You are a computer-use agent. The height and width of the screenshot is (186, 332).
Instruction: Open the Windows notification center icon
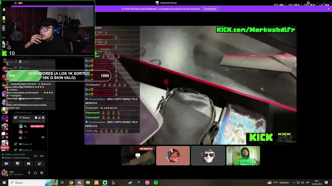coord(326,183)
